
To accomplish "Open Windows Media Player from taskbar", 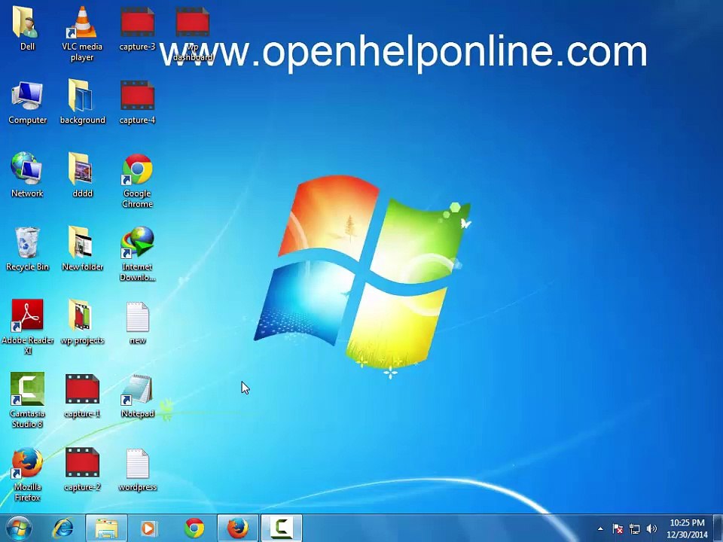I will point(148,528).
